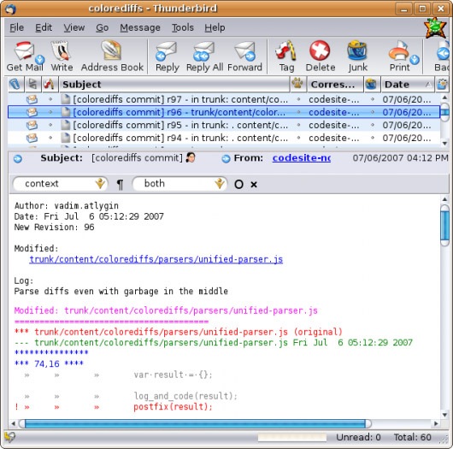Open the Go menu
This screenshot has width=453, height=449.
click(102, 27)
